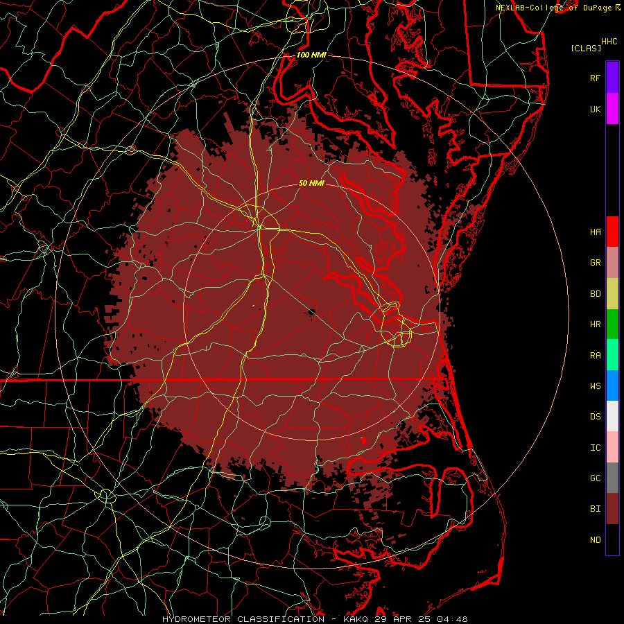Click the UK legend label
The width and height of the screenshot is (624, 624).
pyautogui.click(x=595, y=109)
